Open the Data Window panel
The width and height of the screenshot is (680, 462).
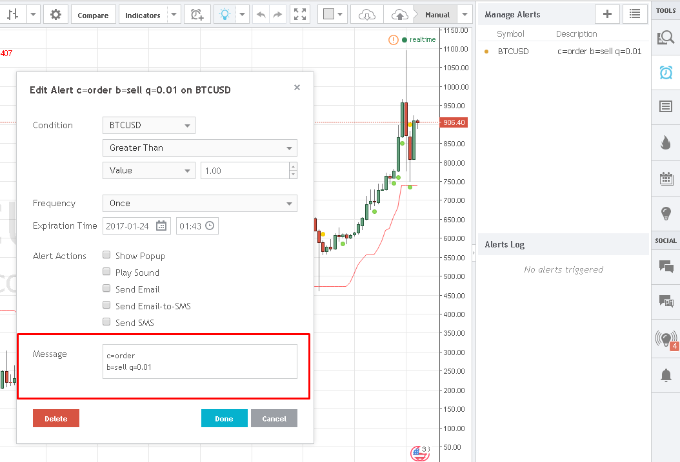click(x=665, y=106)
